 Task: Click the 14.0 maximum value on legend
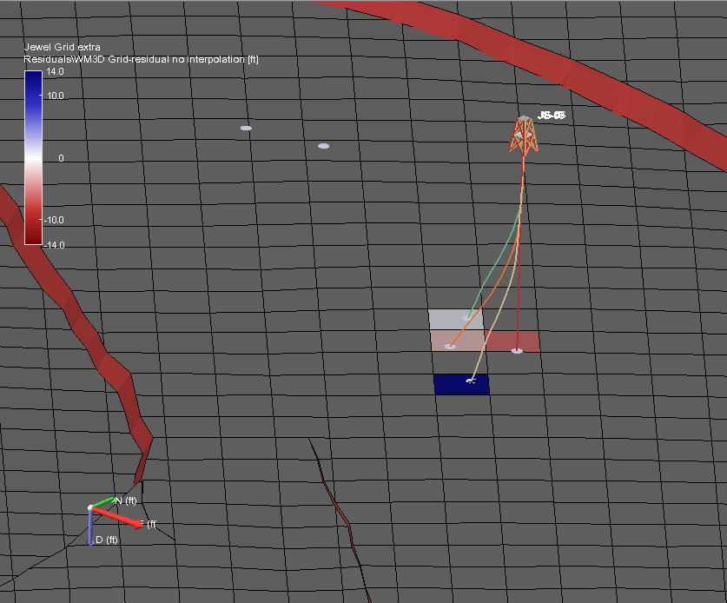56,73
